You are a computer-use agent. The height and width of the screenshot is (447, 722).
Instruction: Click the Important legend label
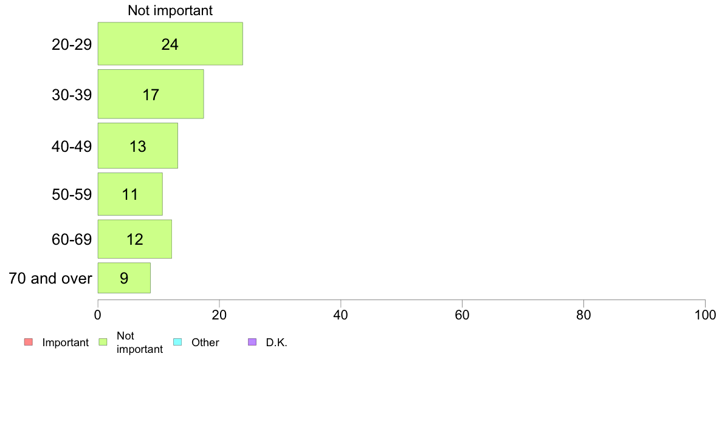tap(66, 343)
